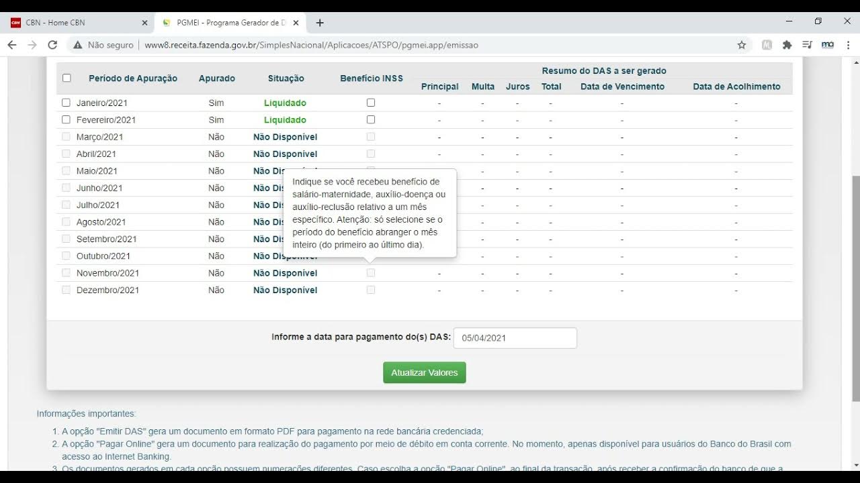The image size is (860, 483).
Task: Focus the DAS payment date field
Action: point(515,338)
